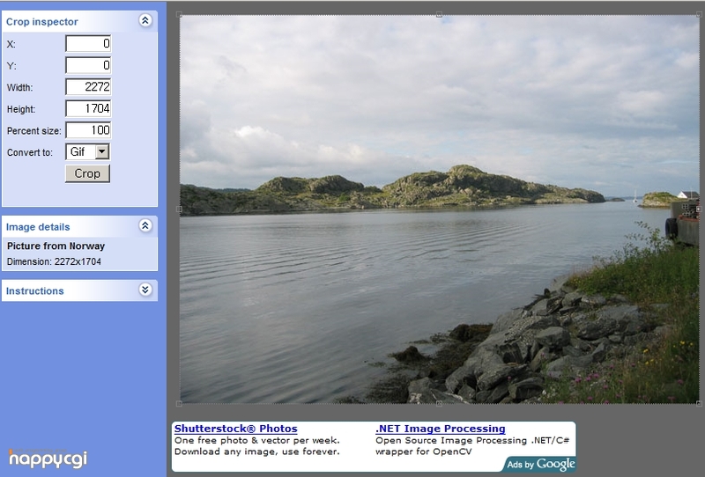Click the Ads by Google label
Screen dimensions: 705x477
[540, 464]
